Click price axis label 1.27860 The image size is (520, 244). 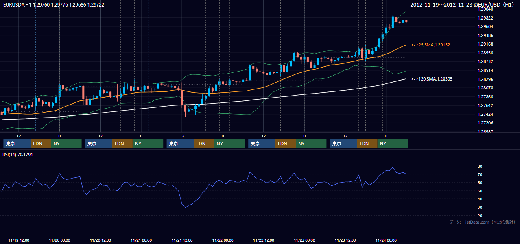[x=486, y=97]
